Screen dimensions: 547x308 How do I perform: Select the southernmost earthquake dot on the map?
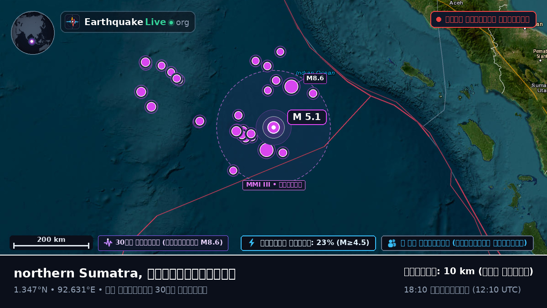click(x=233, y=170)
